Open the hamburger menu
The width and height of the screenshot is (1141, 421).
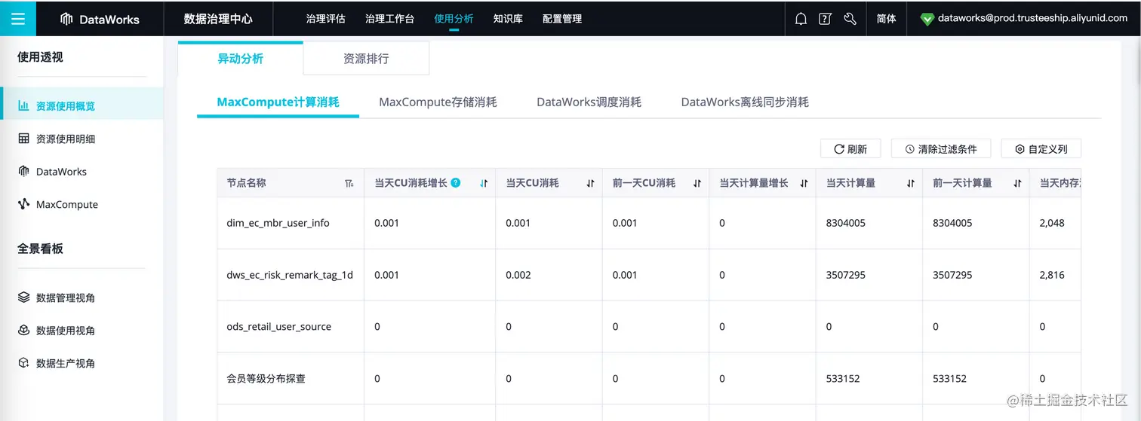click(x=18, y=19)
